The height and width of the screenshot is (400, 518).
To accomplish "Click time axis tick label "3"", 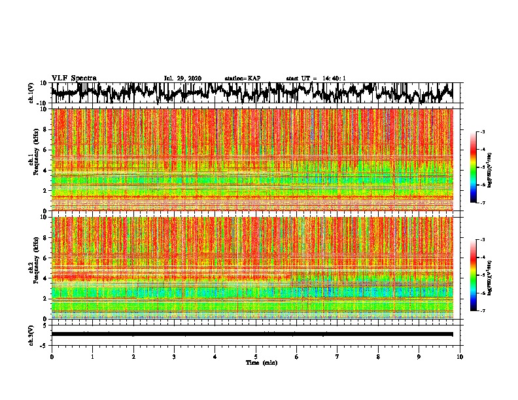I will point(174,357).
